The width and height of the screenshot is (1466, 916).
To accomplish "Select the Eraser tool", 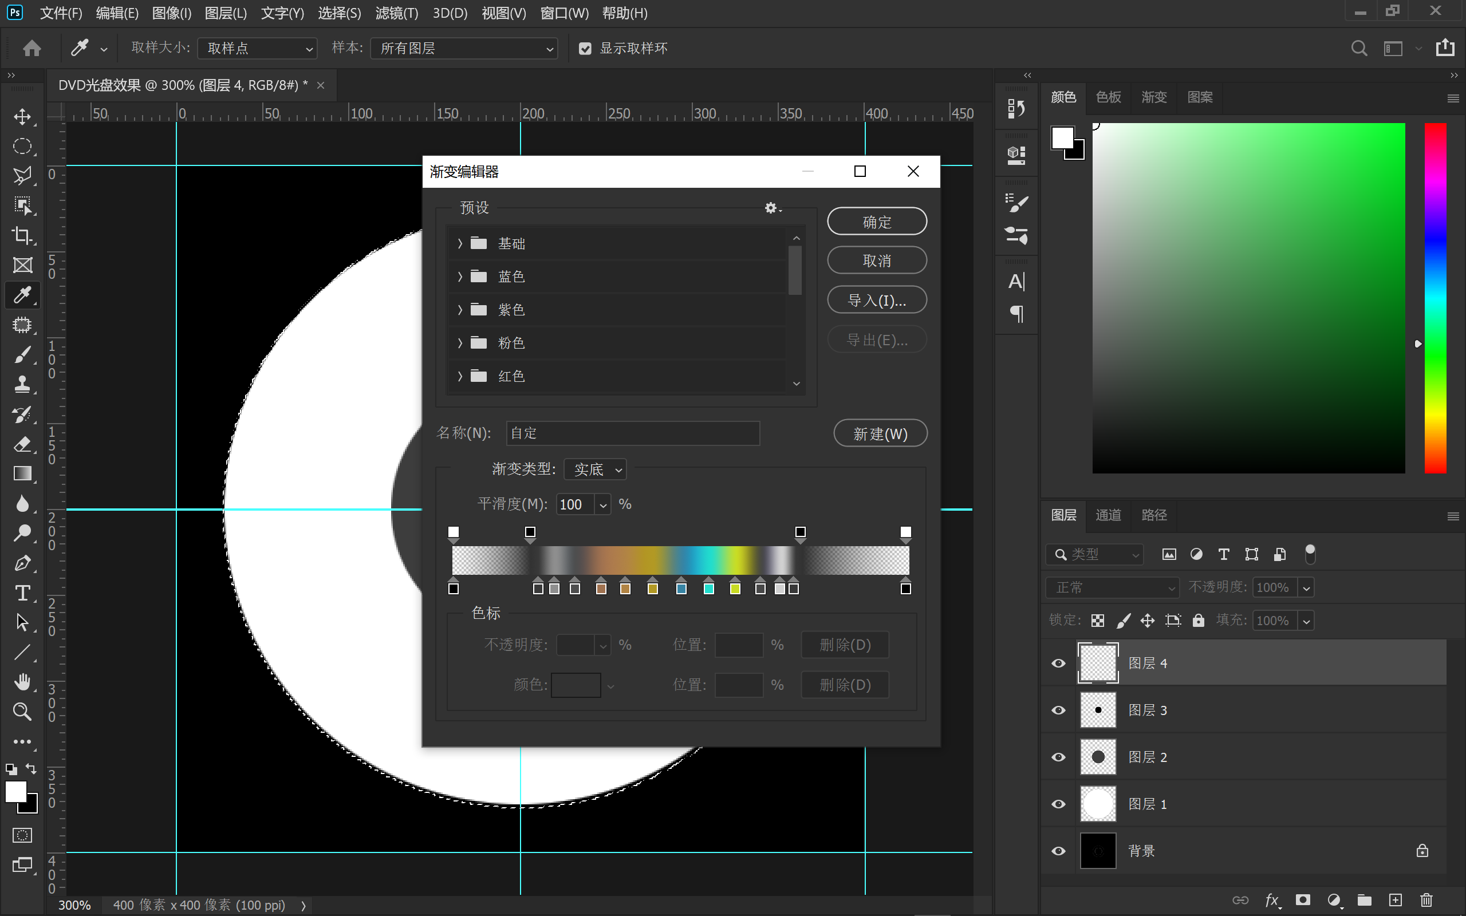I will click(x=22, y=444).
